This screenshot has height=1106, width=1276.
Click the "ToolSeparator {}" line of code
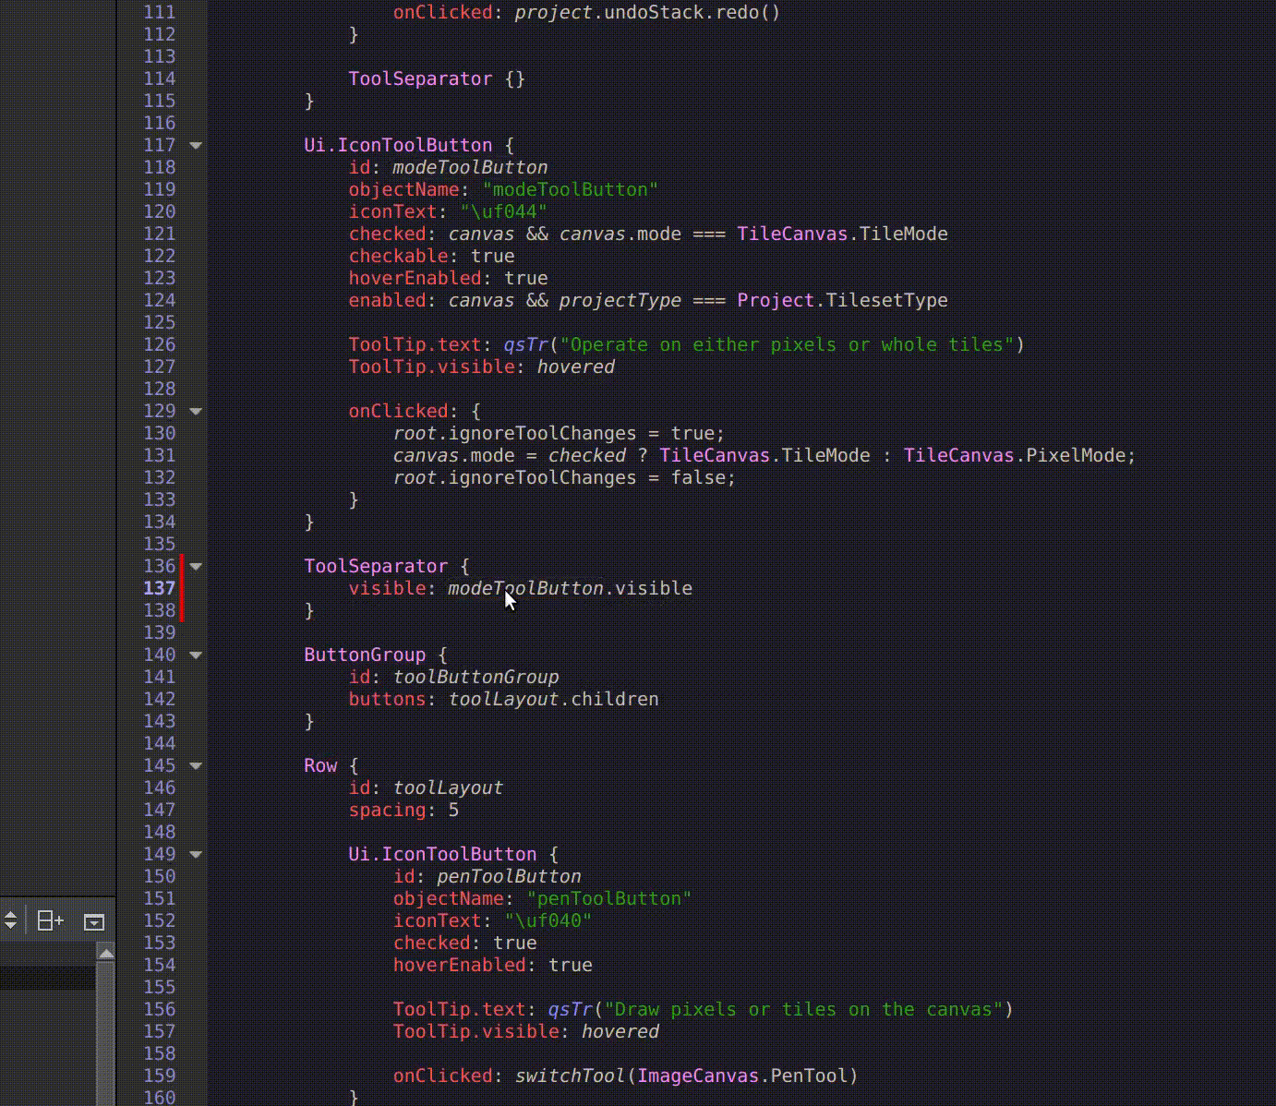coord(437,78)
